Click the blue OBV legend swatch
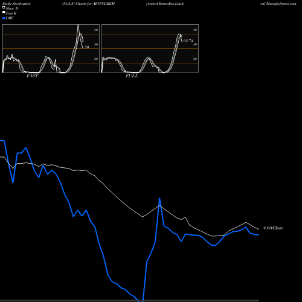Image resolution: width=302 pixels, height=302 pixels. point(4,18)
